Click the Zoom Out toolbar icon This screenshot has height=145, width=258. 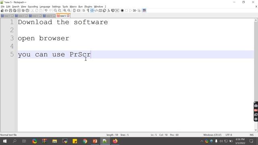point(69,10)
